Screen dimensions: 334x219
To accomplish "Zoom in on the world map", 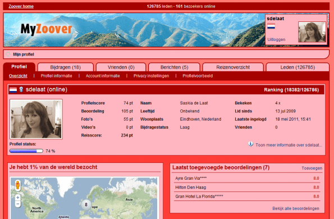I will (17, 198).
